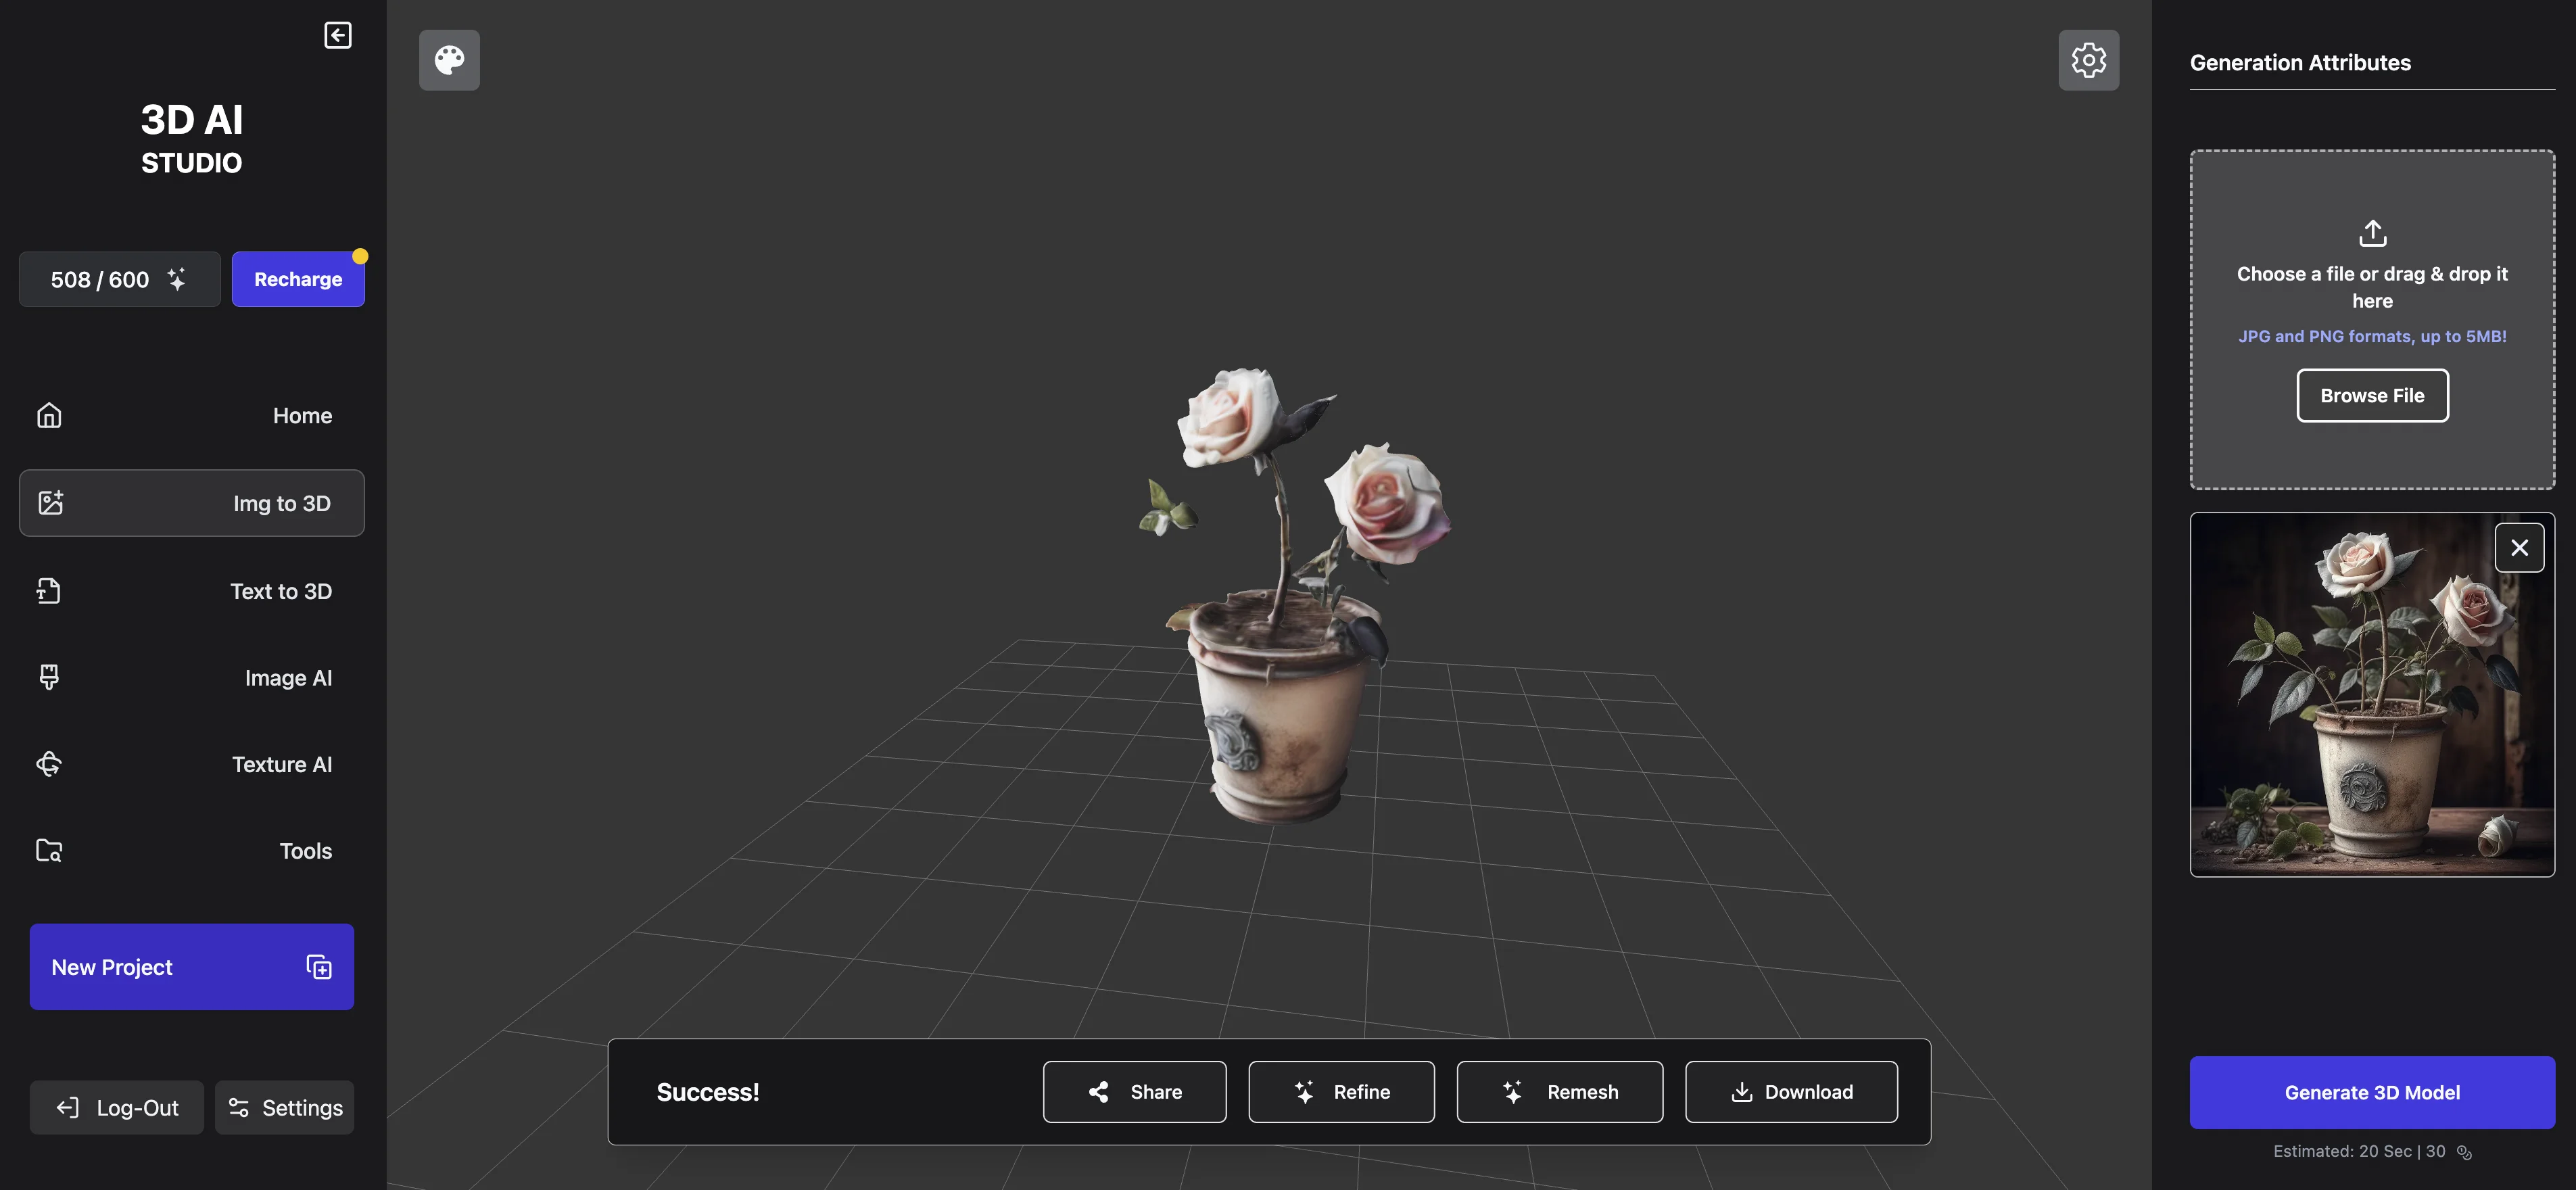Viewport: 2576px width, 1190px height.
Task: Click the credits info icon near Estimated
Action: click(x=2464, y=1152)
